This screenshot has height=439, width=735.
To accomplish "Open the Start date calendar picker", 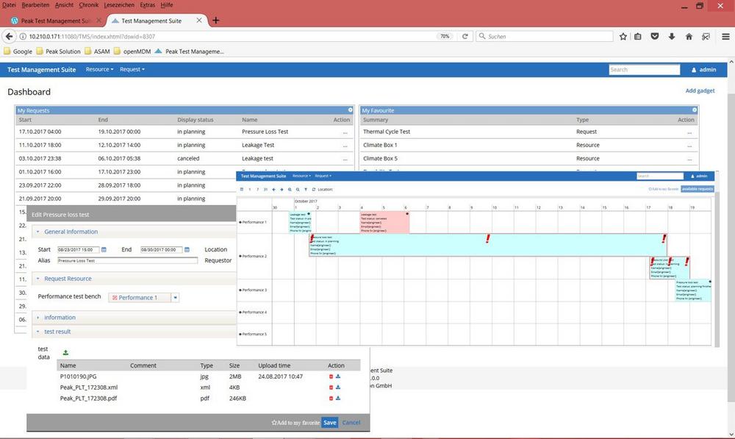I will coord(104,250).
